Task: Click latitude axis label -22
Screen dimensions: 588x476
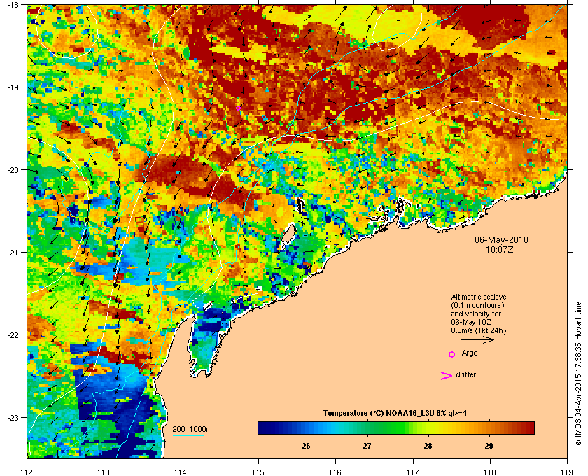Action: point(13,335)
